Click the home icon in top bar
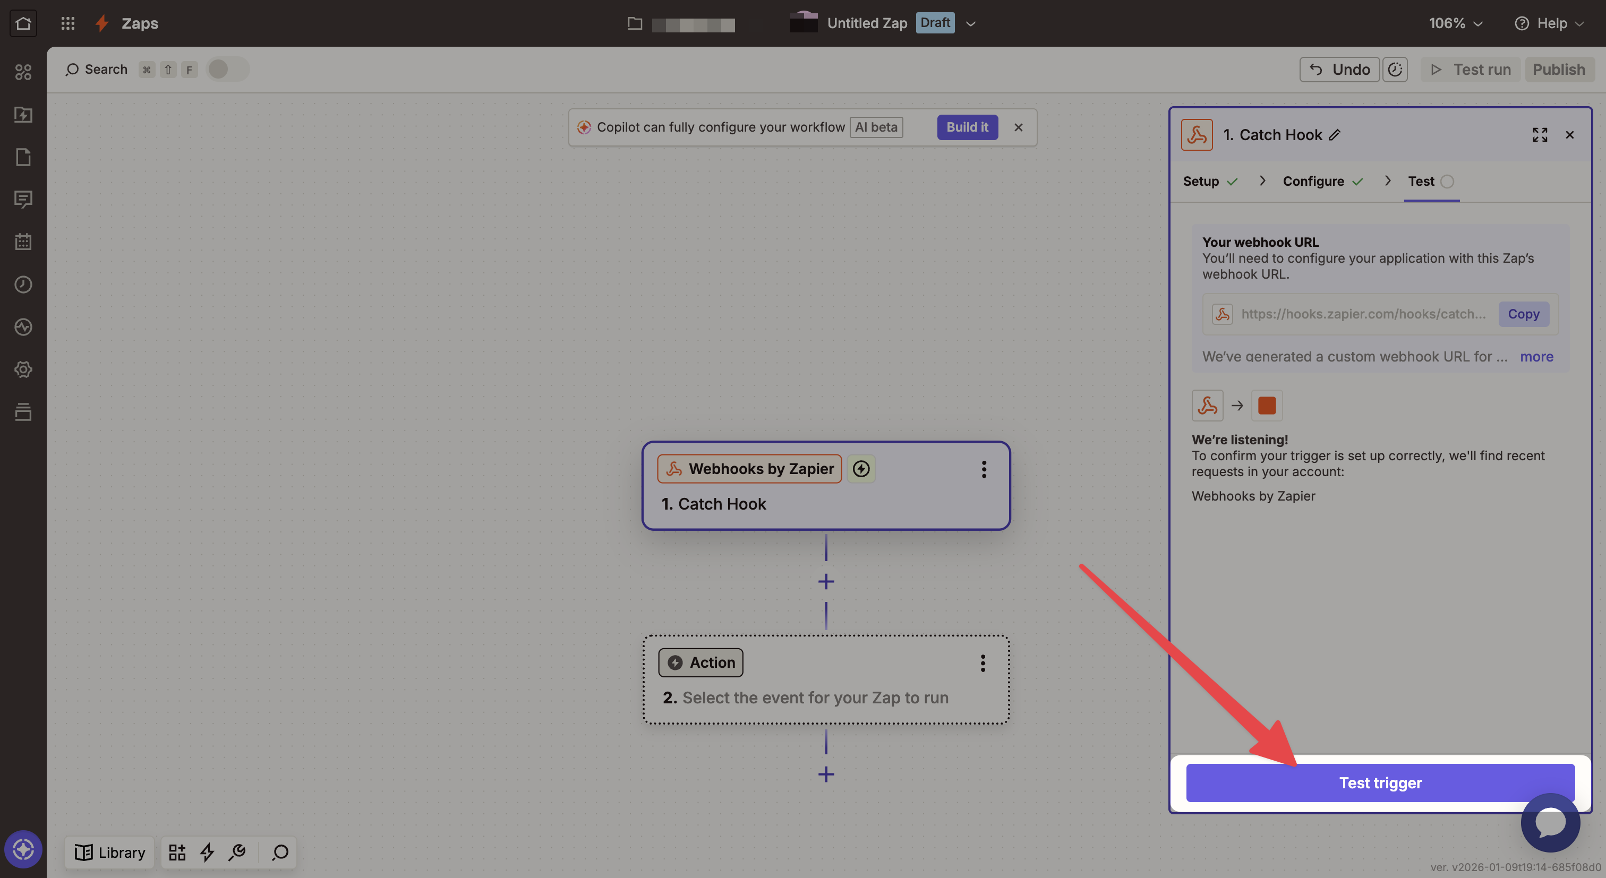Viewport: 1606px width, 878px height. (x=23, y=23)
